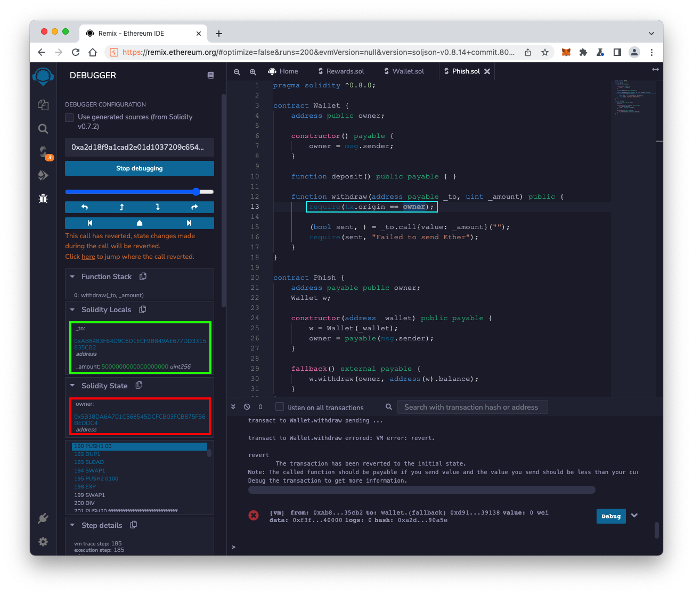
Task: Open the MetaMask fox extension
Action: 566,52
